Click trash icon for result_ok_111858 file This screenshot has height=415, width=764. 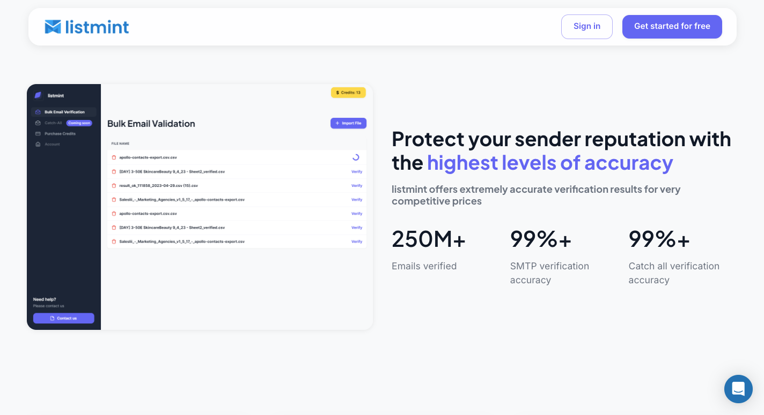pos(114,186)
